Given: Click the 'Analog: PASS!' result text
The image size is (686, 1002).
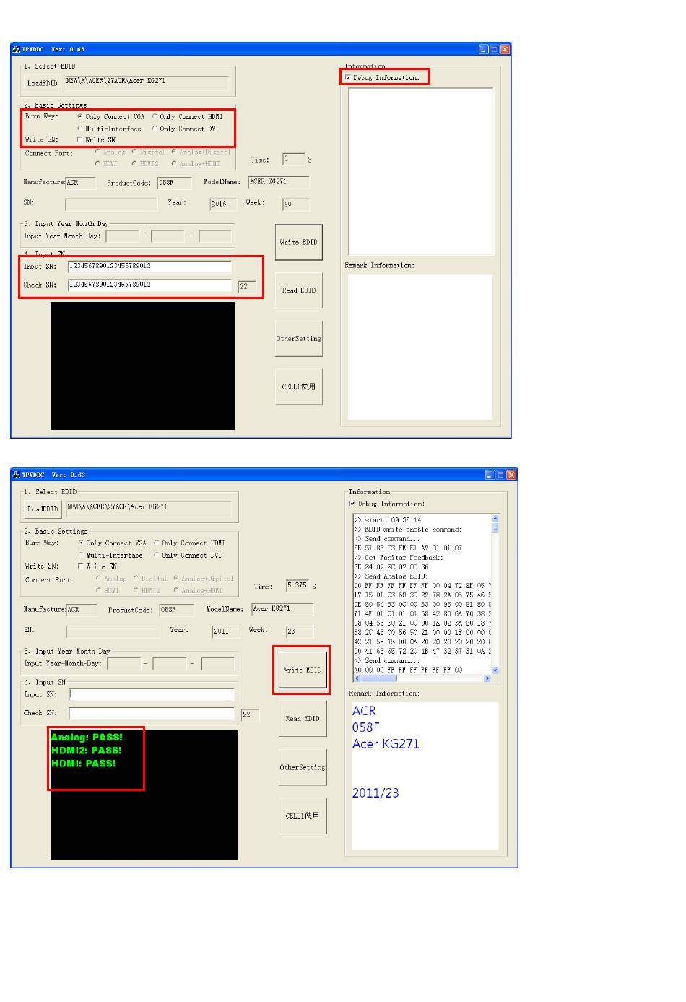Looking at the screenshot, I should tap(87, 738).
